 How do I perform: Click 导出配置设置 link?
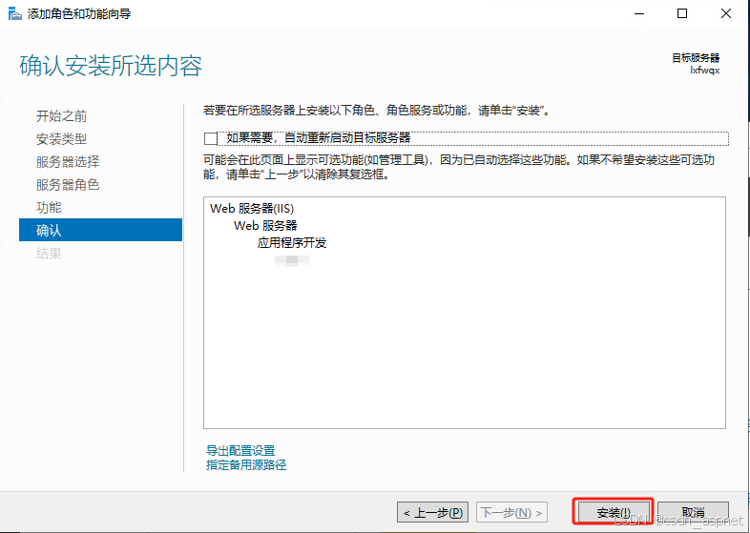click(240, 450)
